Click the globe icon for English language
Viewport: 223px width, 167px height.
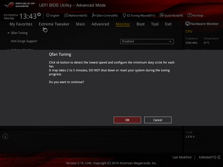coord(48,15)
